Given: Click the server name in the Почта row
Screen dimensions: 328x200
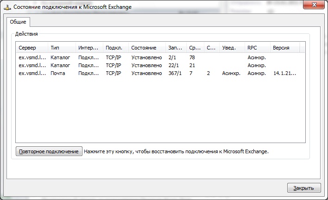Looking at the screenshot, I should point(32,73).
